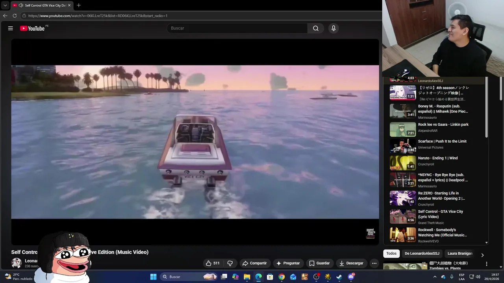
Task: Open the YouTube hamburger guide menu
Action: [11, 28]
